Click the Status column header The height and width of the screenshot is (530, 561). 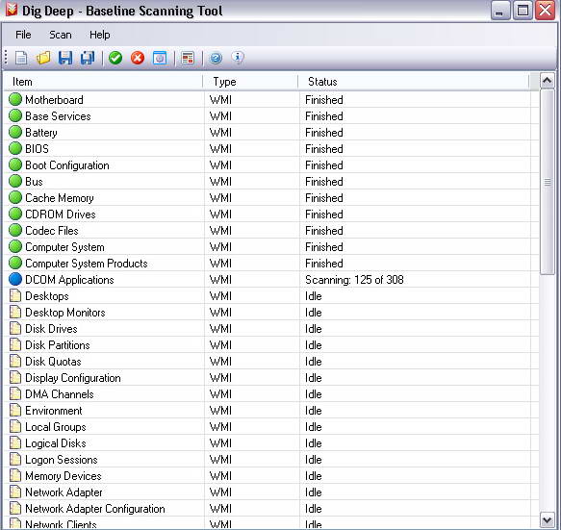pyautogui.click(x=413, y=82)
